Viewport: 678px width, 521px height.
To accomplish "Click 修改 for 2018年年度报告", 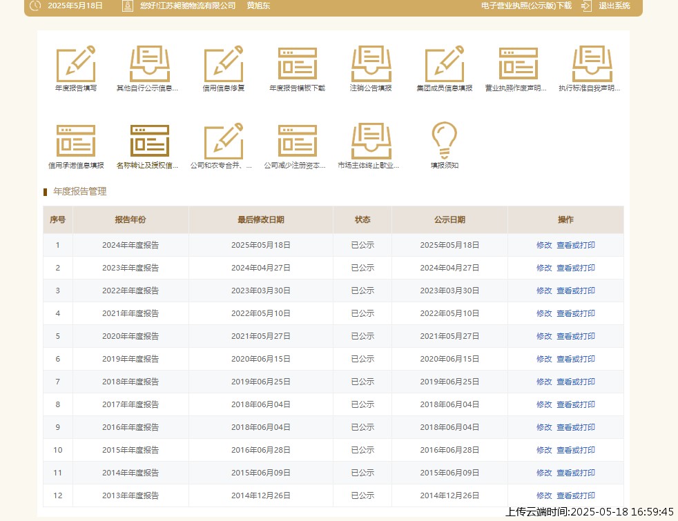I will click(544, 382).
